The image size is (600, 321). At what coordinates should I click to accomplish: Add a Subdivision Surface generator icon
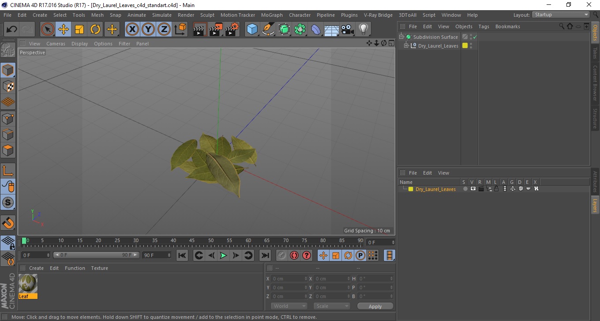[284, 30]
